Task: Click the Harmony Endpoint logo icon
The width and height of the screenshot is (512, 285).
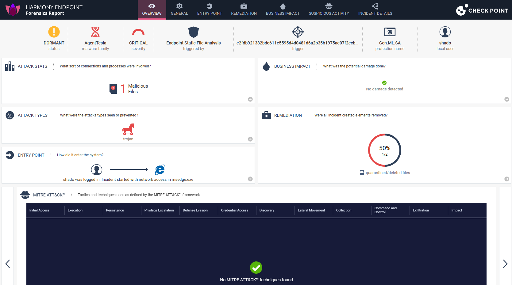Action: [13, 10]
